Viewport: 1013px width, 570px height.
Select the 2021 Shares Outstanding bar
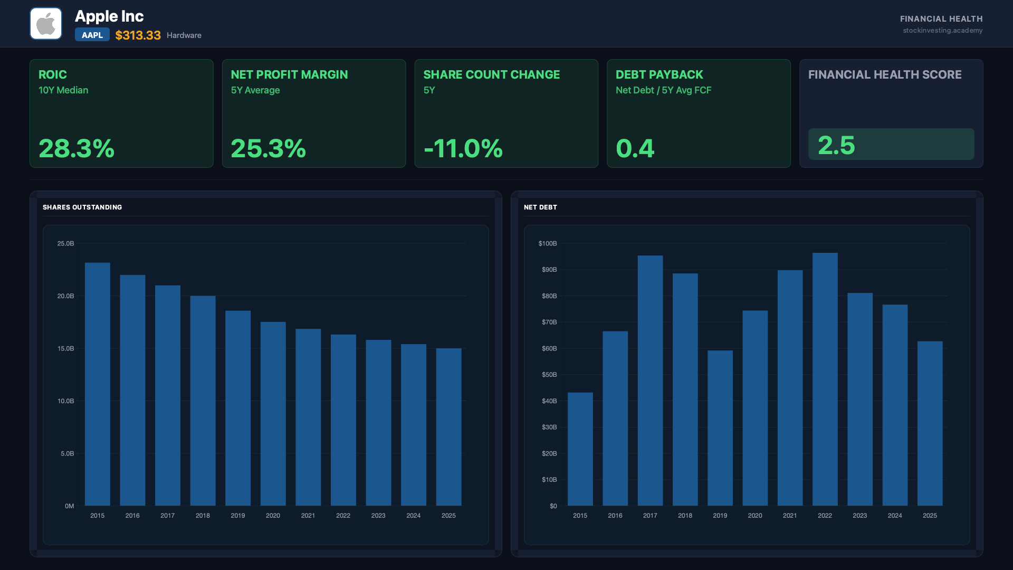pos(308,417)
